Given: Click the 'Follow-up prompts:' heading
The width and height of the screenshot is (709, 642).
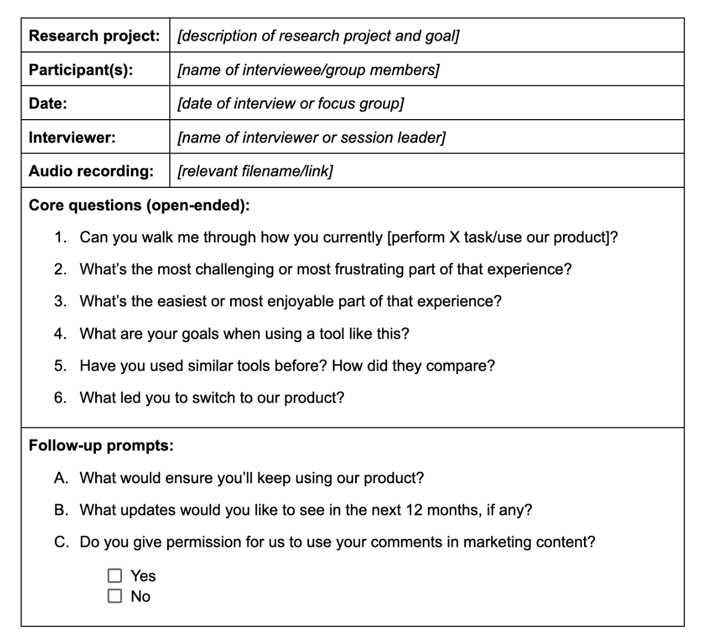Looking at the screenshot, I should (x=101, y=446).
